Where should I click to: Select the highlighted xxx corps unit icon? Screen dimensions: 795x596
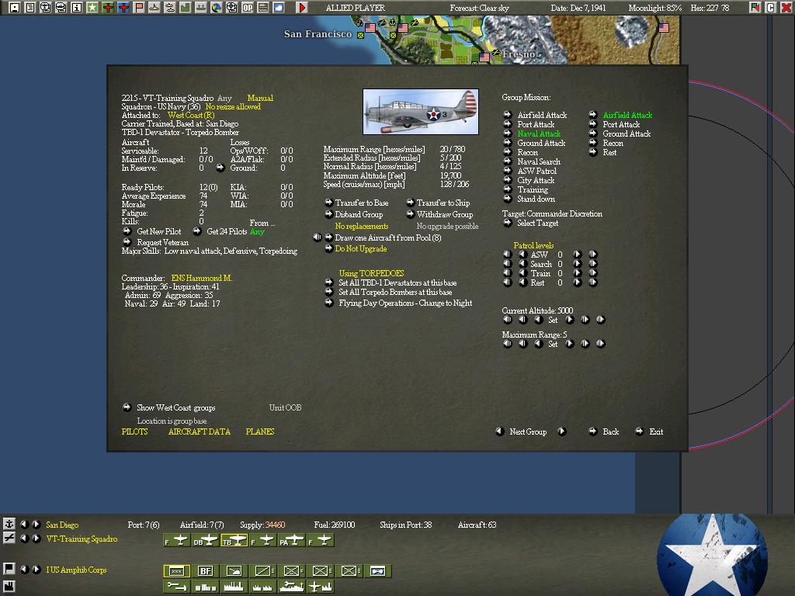pos(176,571)
